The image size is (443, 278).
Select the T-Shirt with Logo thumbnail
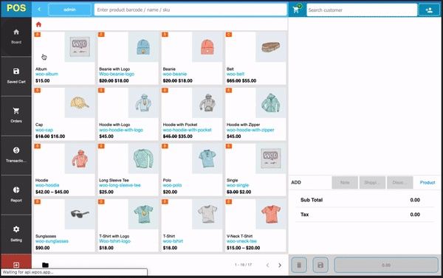[x=143, y=214]
